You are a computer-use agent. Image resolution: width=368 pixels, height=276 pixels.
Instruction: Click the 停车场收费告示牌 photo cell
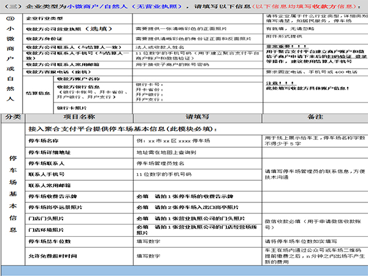pos(198,196)
